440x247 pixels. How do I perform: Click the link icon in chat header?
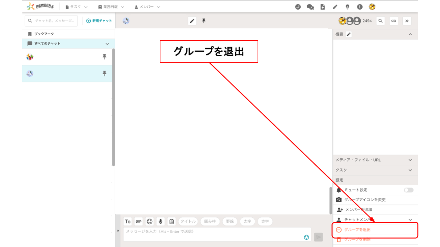pyautogui.click(x=394, y=21)
